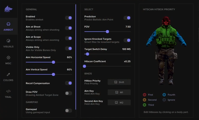This screenshot has height=120, width=199.
Task: Open Colors section via eyedropper icon
Action: point(8,75)
